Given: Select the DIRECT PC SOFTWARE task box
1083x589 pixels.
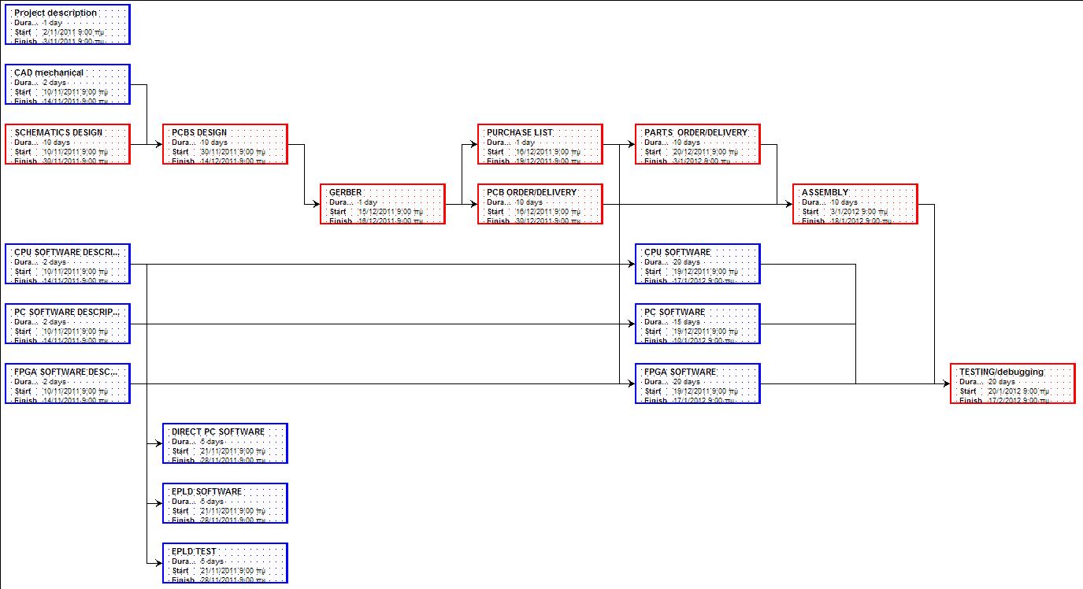Looking at the screenshot, I should tap(225, 443).
